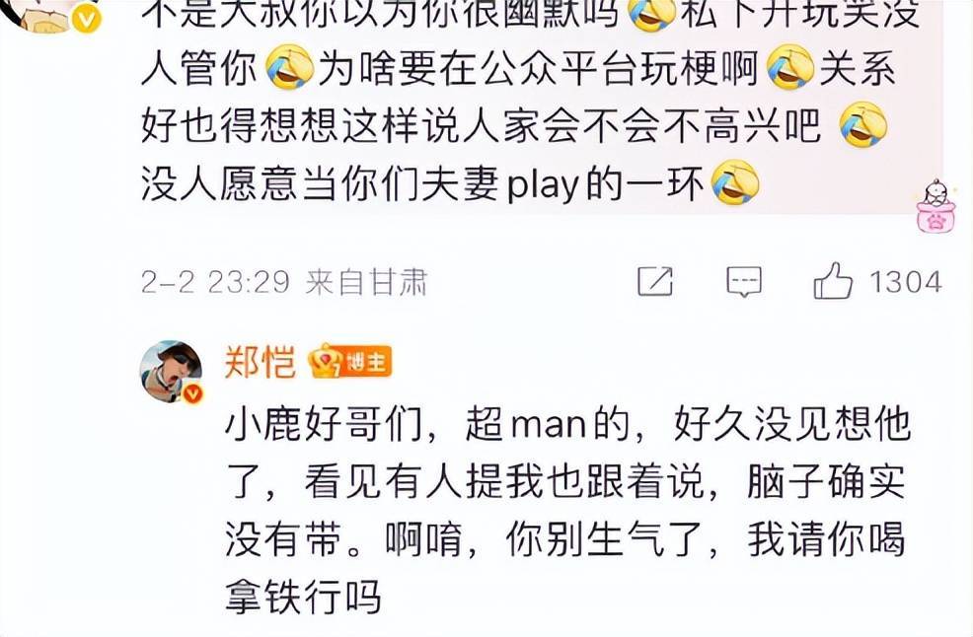Tap the 博主 crown badge

[x=350, y=361]
